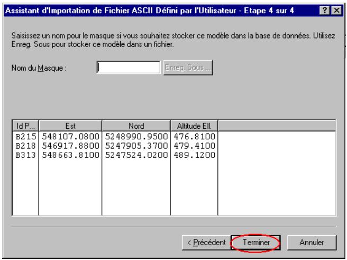Click altitude value 476.8100

(194, 137)
